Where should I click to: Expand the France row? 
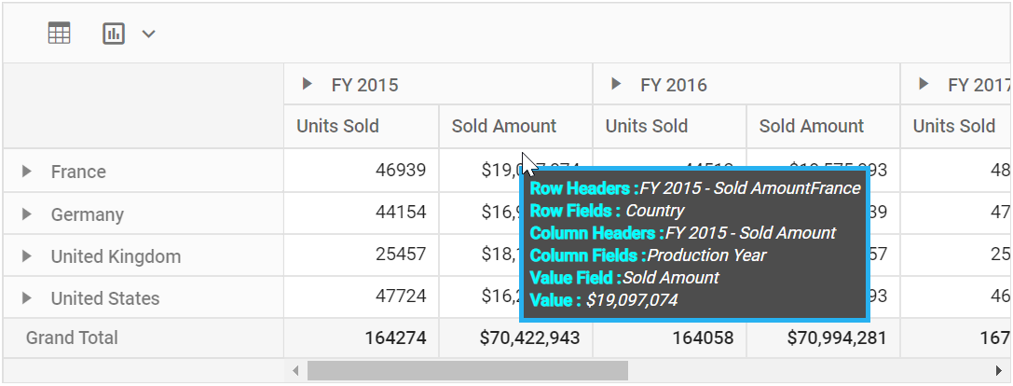click(26, 172)
